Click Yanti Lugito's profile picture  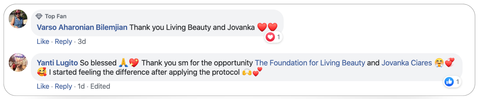pyautogui.click(x=18, y=62)
